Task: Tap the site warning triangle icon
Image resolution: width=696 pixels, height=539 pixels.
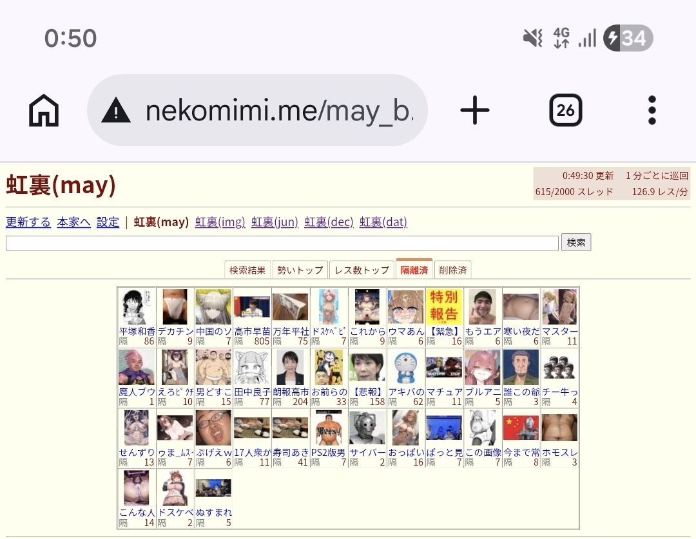Action: 116,111
